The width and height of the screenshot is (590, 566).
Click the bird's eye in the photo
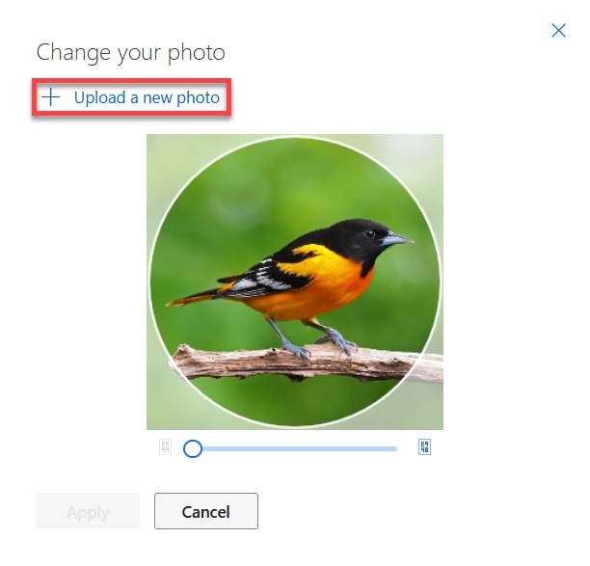(369, 234)
